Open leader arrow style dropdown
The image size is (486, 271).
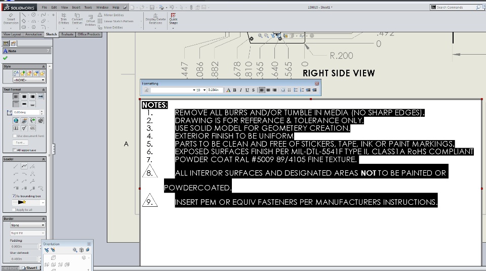pos(28,203)
